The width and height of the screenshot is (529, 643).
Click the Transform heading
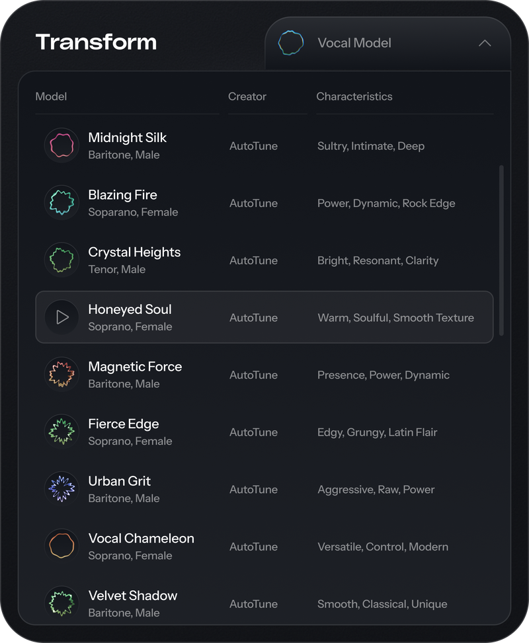(x=97, y=42)
